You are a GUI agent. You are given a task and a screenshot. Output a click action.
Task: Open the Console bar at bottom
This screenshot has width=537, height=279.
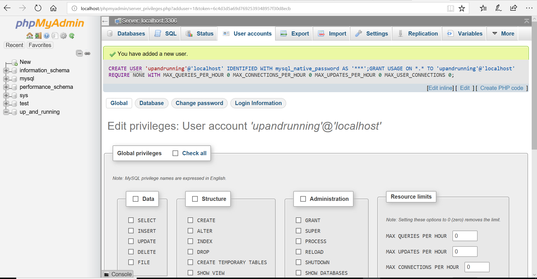[x=118, y=274]
